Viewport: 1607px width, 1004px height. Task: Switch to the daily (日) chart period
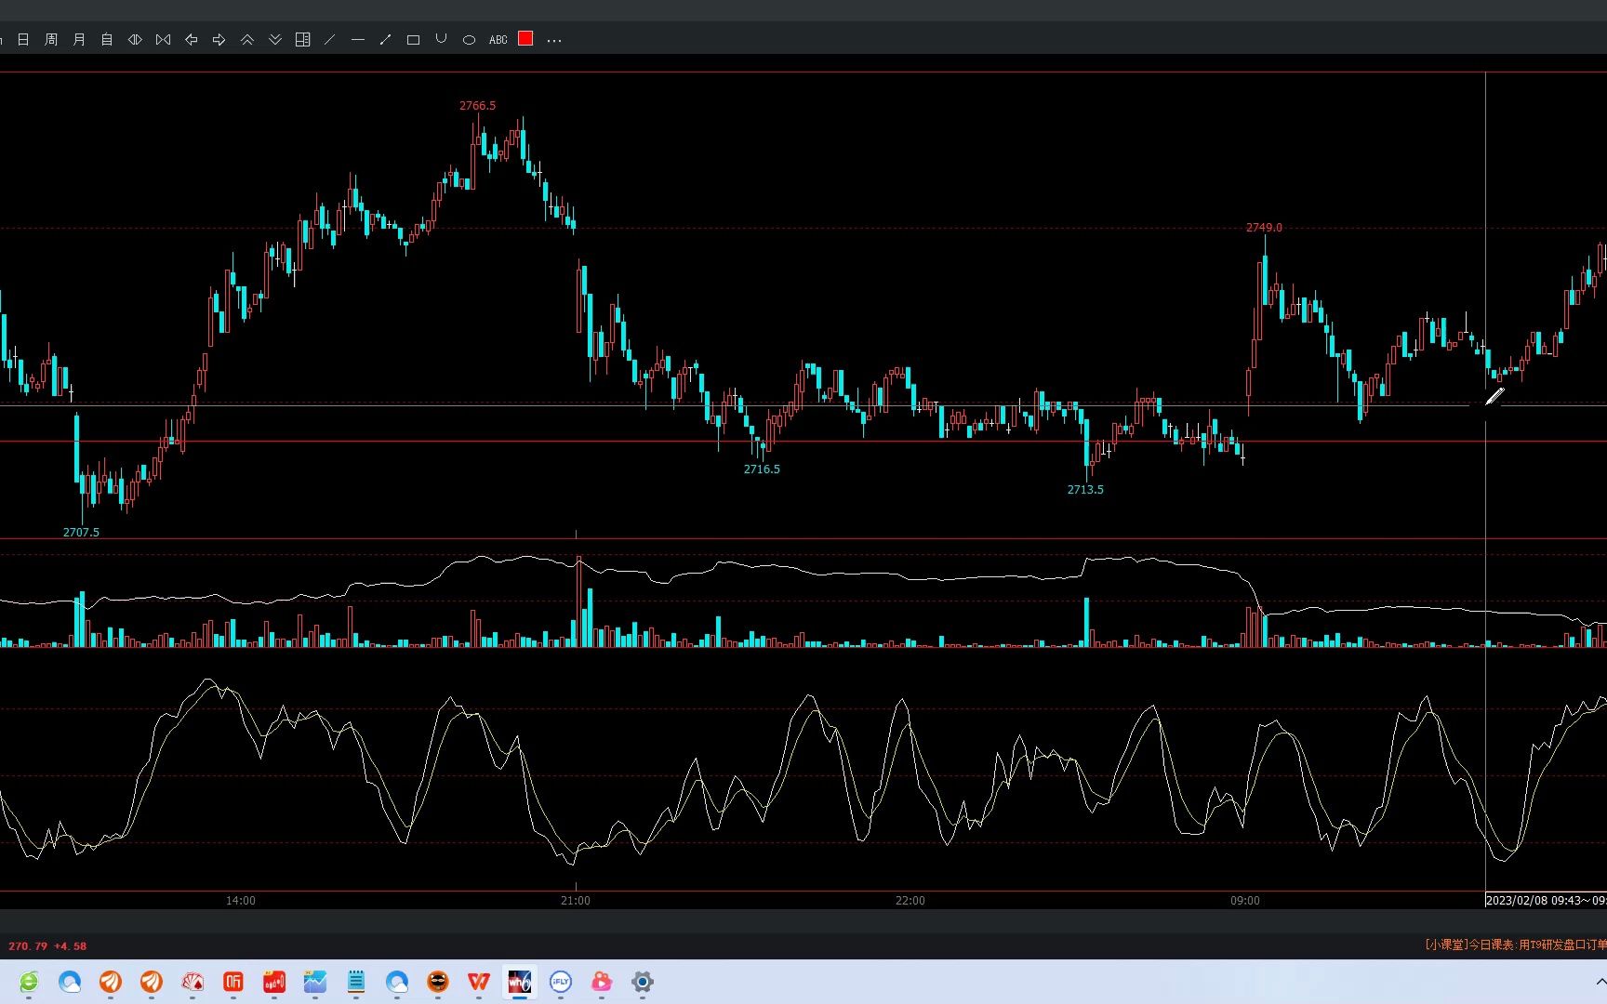tap(23, 40)
